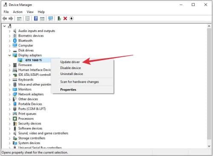Click the Display adapters icon
213x156 pixels.
pos(15,55)
